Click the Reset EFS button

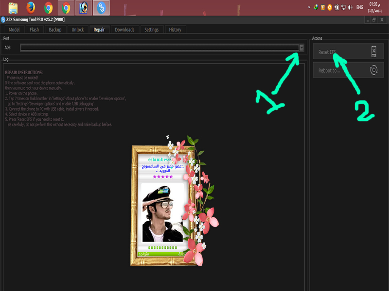(348, 51)
